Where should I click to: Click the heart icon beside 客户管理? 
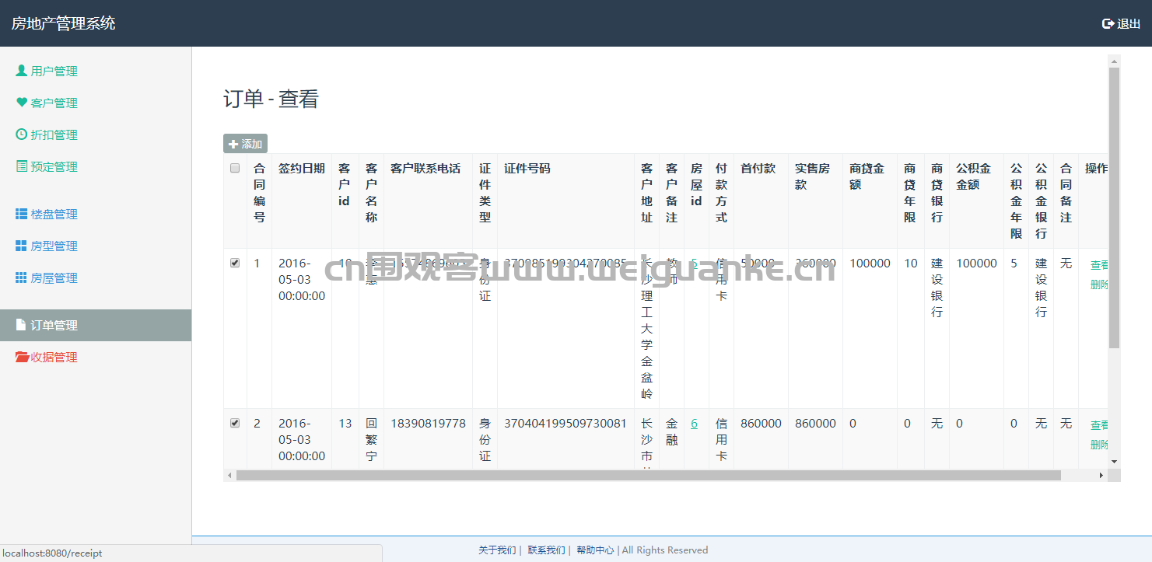(22, 103)
